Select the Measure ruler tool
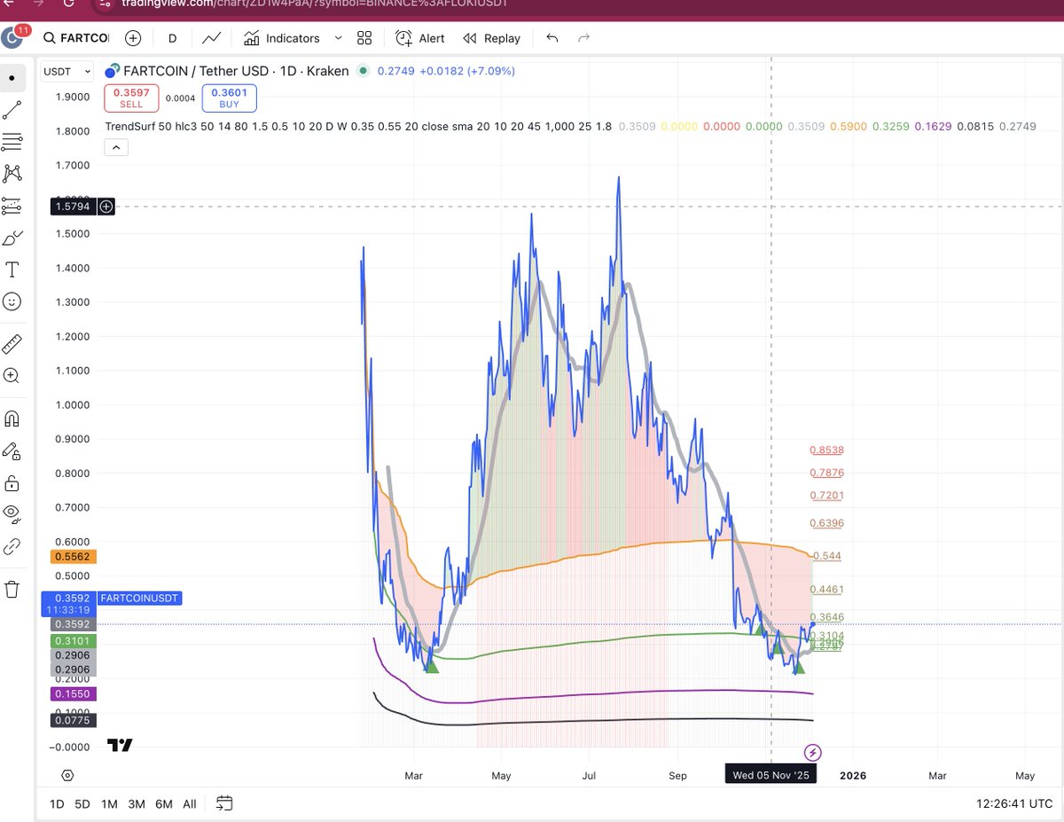The image size is (1064, 822). point(12,343)
